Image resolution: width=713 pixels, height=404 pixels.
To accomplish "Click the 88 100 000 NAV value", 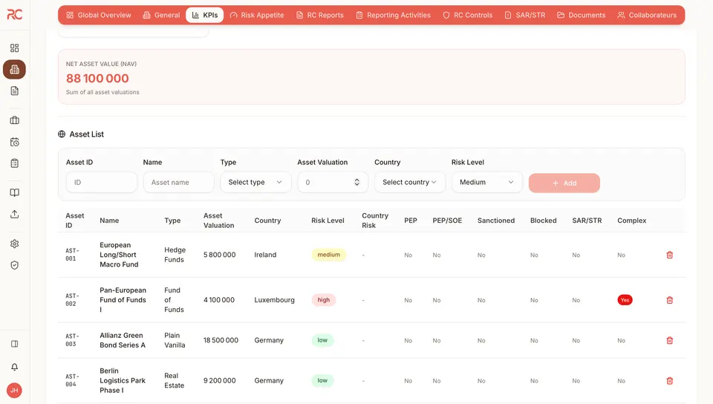I will point(97,78).
